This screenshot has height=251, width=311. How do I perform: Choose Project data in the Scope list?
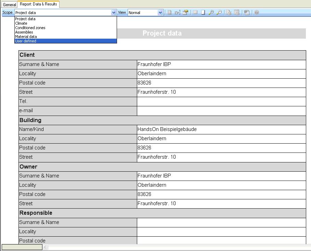coord(66,19)
